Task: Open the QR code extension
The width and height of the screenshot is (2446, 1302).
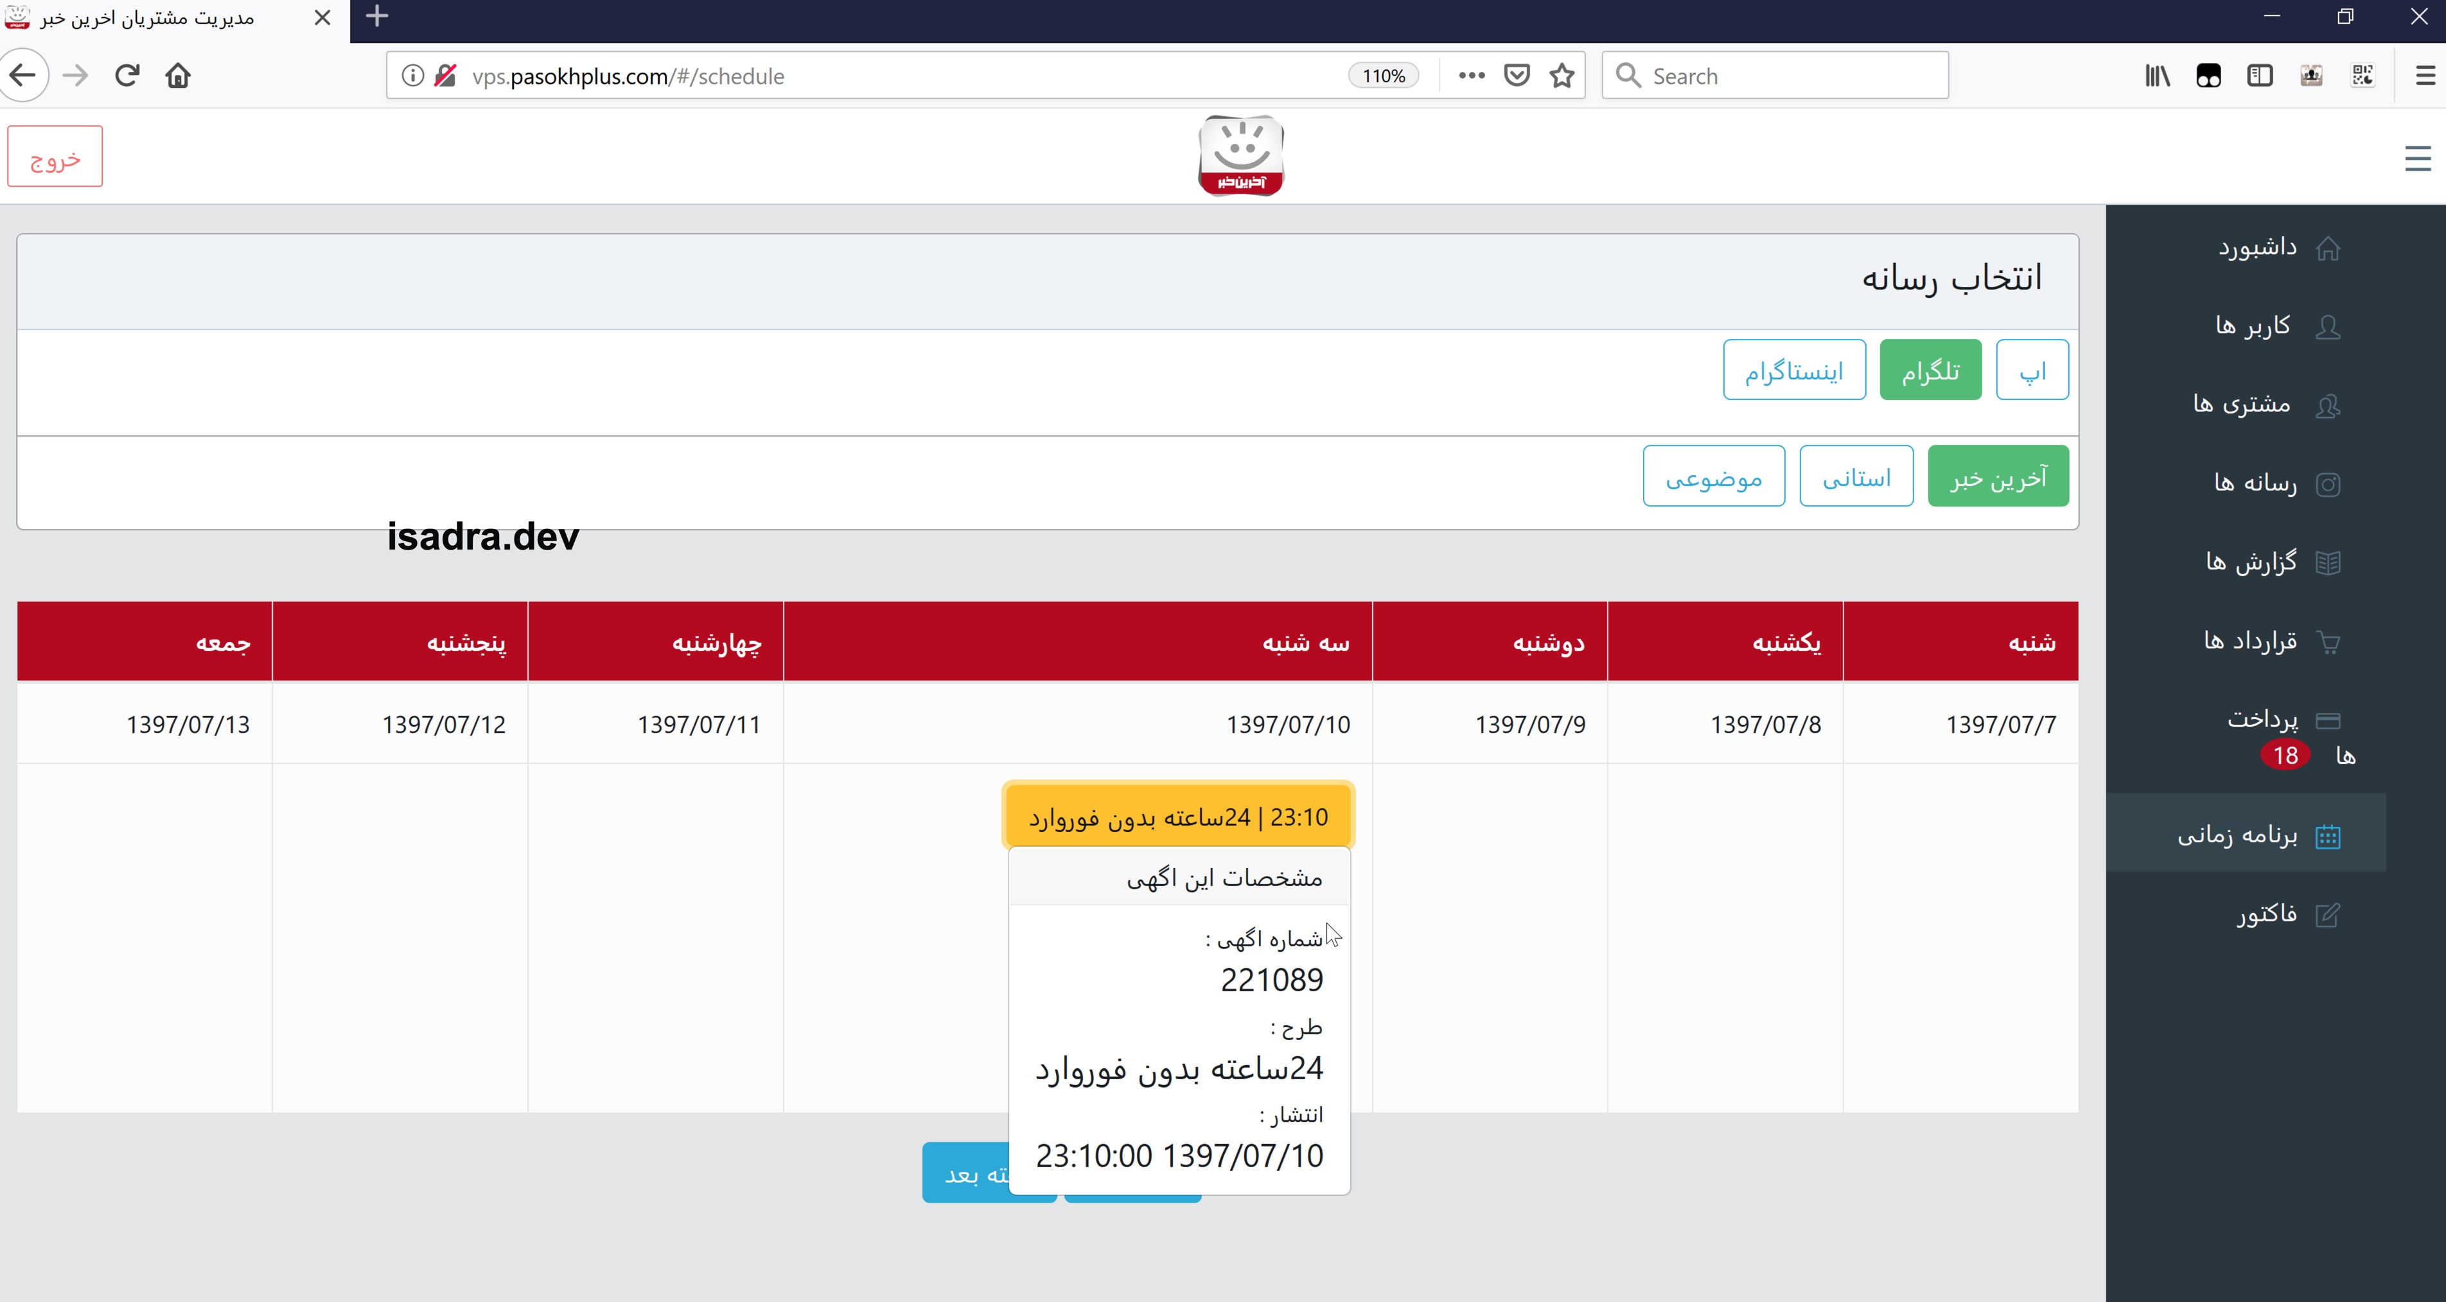Action: [2362, 76]
